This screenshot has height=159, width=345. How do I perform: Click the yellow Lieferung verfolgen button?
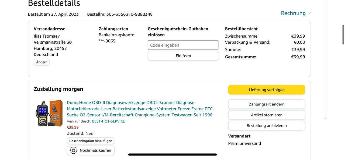click(266, 90)
